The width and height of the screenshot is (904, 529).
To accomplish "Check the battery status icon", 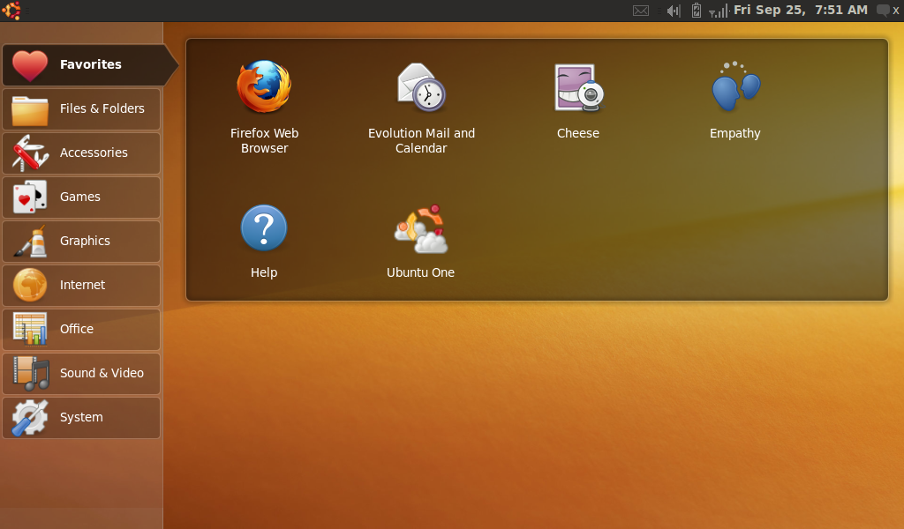I will pos(697,11).
